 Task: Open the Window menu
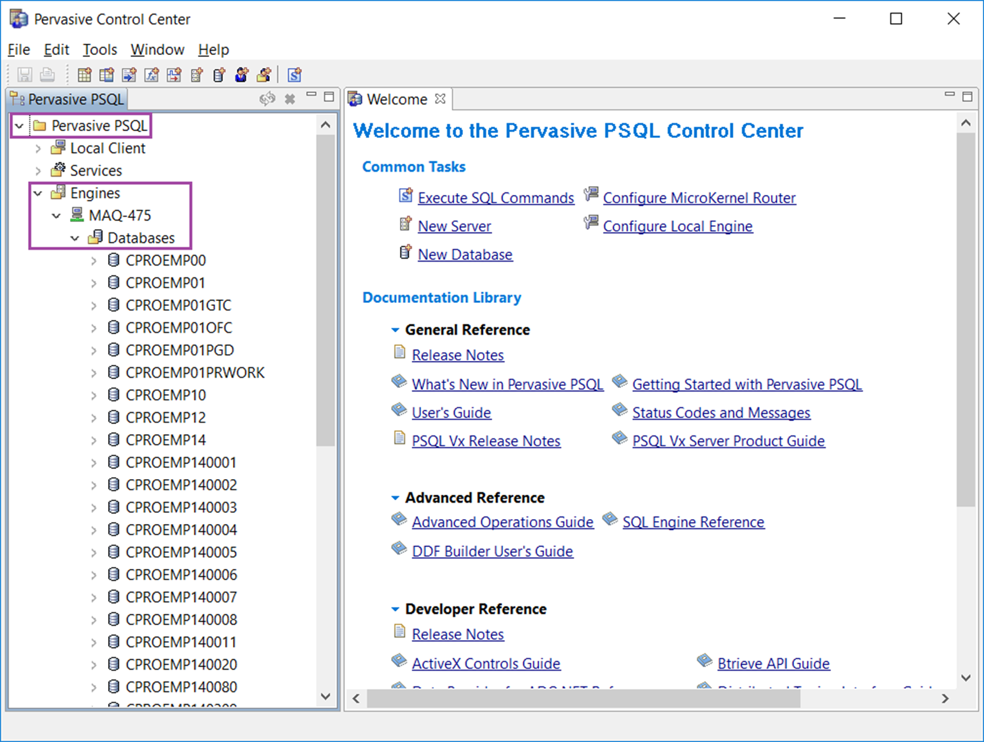click(157, 49)
